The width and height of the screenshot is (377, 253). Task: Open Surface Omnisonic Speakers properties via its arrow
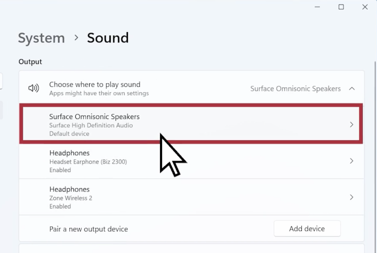(x=352, y=125)
